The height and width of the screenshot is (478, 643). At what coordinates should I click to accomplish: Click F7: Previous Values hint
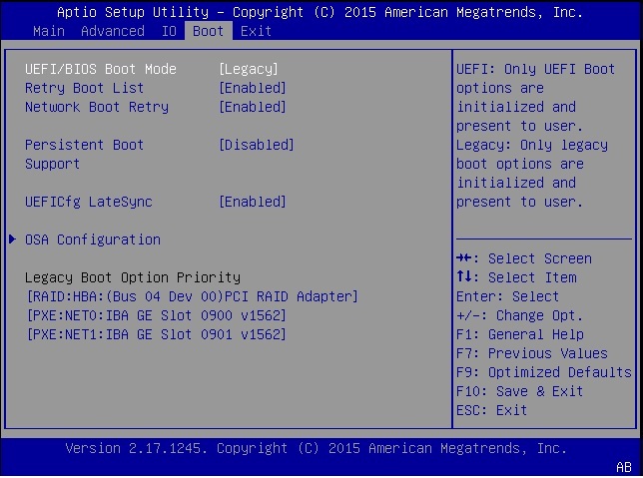tap(532, 353)
